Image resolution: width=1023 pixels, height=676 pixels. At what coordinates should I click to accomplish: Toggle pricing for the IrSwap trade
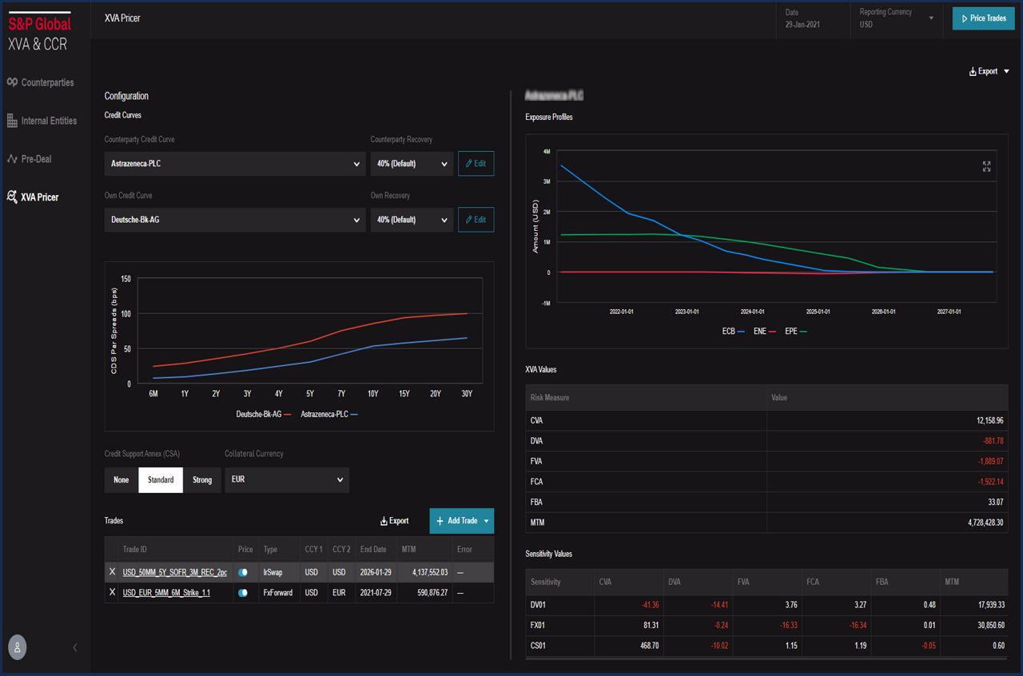pyautogui.click(x=243, y=572)
